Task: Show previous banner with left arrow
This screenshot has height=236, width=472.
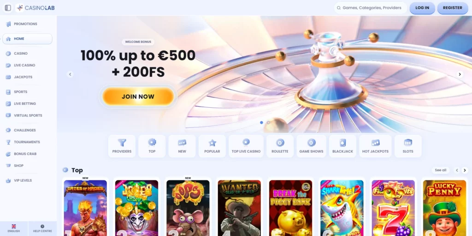Action: 70,74
